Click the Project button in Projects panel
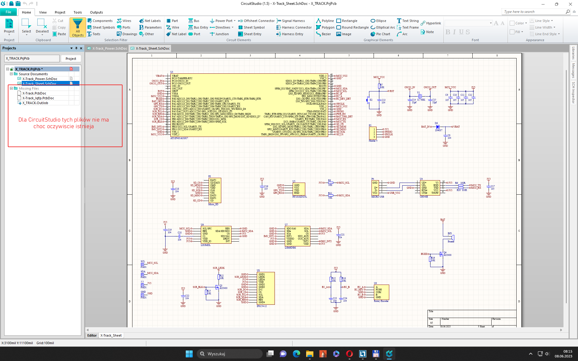 [71, 59]
